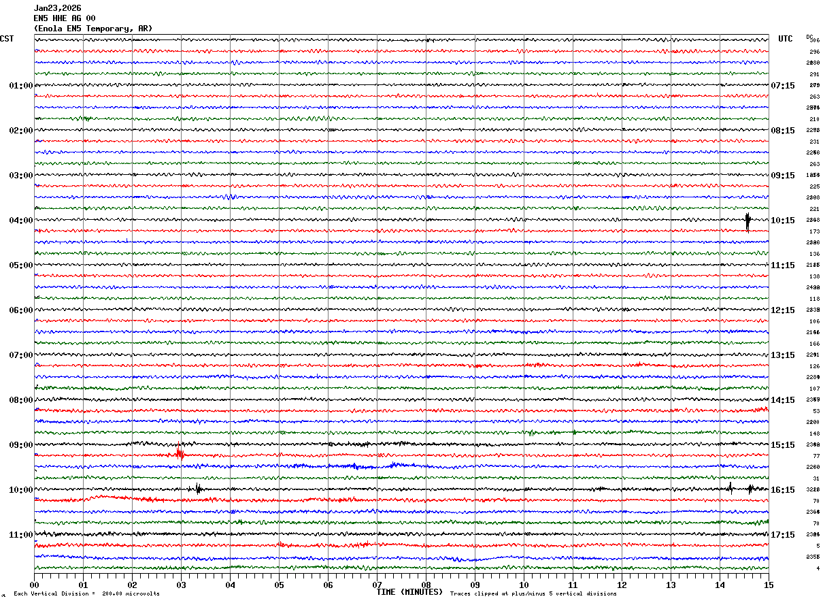Click minute 10 tick label on bottom axis
The width and height of the screenshot is (823, 603).
point(524,585)
